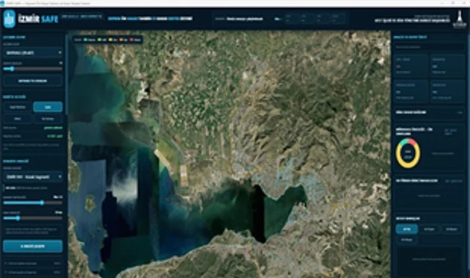Viewport: 470px width, 278px height.
Task: Click the small tab label beside the İzmir SAFE logo
Action: [x=82, y=17]
